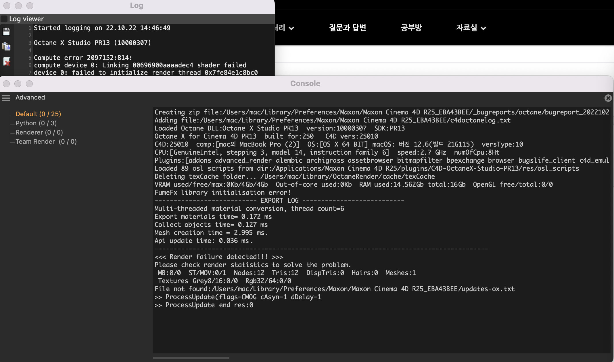The height and width of the screenshot is (362, 614).
Task: Minimize the Console window
Action: [x=18, y=84]
